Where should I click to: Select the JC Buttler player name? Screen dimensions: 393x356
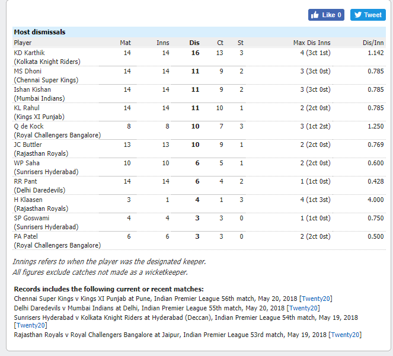tap(28, 145)
